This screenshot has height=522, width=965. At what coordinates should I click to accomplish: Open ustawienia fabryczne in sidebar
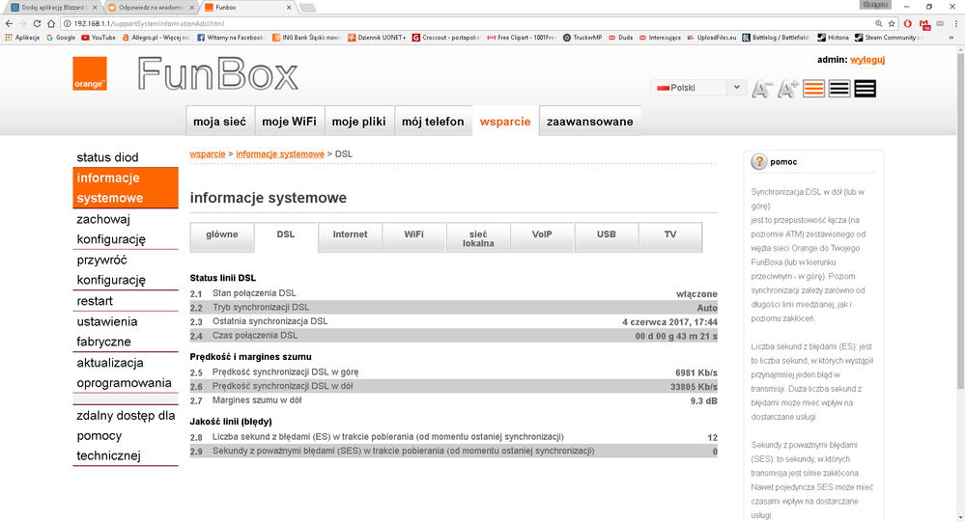(x=126, y=331)
